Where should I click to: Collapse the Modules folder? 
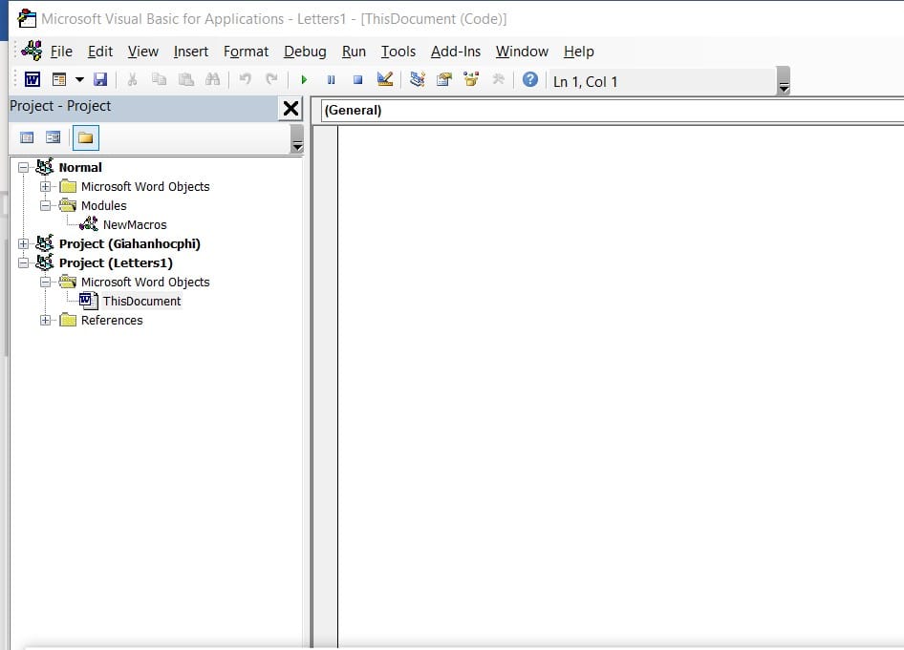(45, 205)
